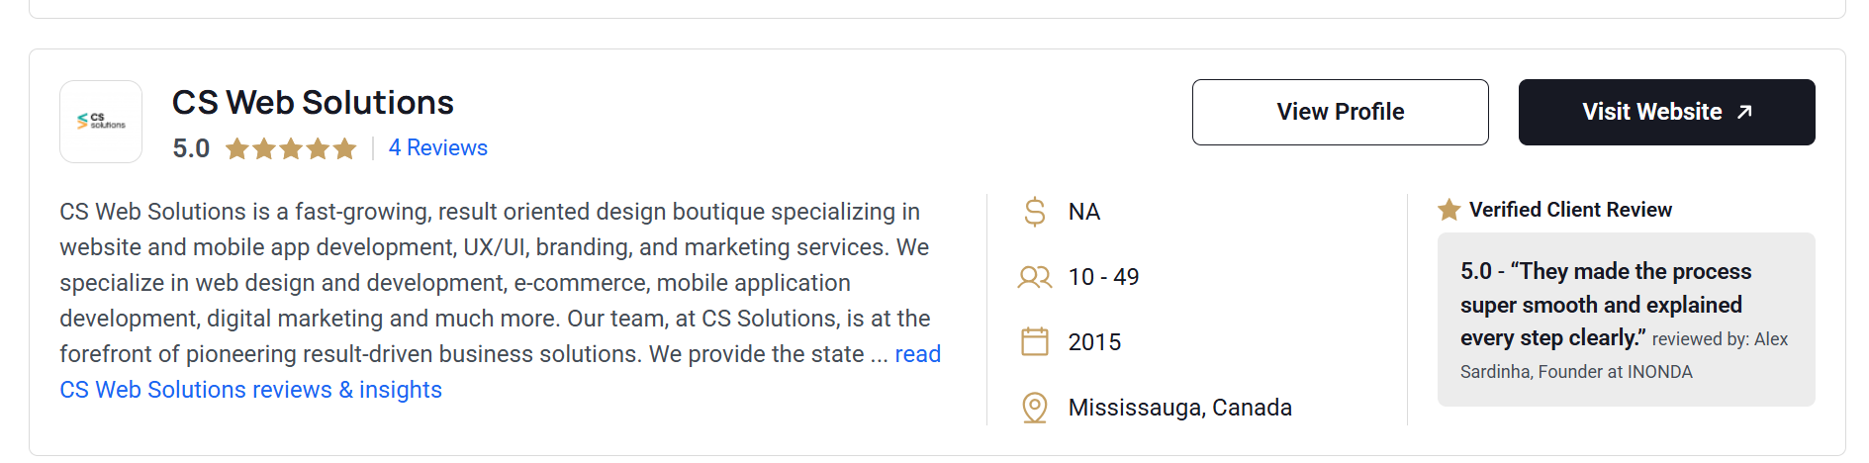Click the arrow icon on Visit Website

point(1745,112)
